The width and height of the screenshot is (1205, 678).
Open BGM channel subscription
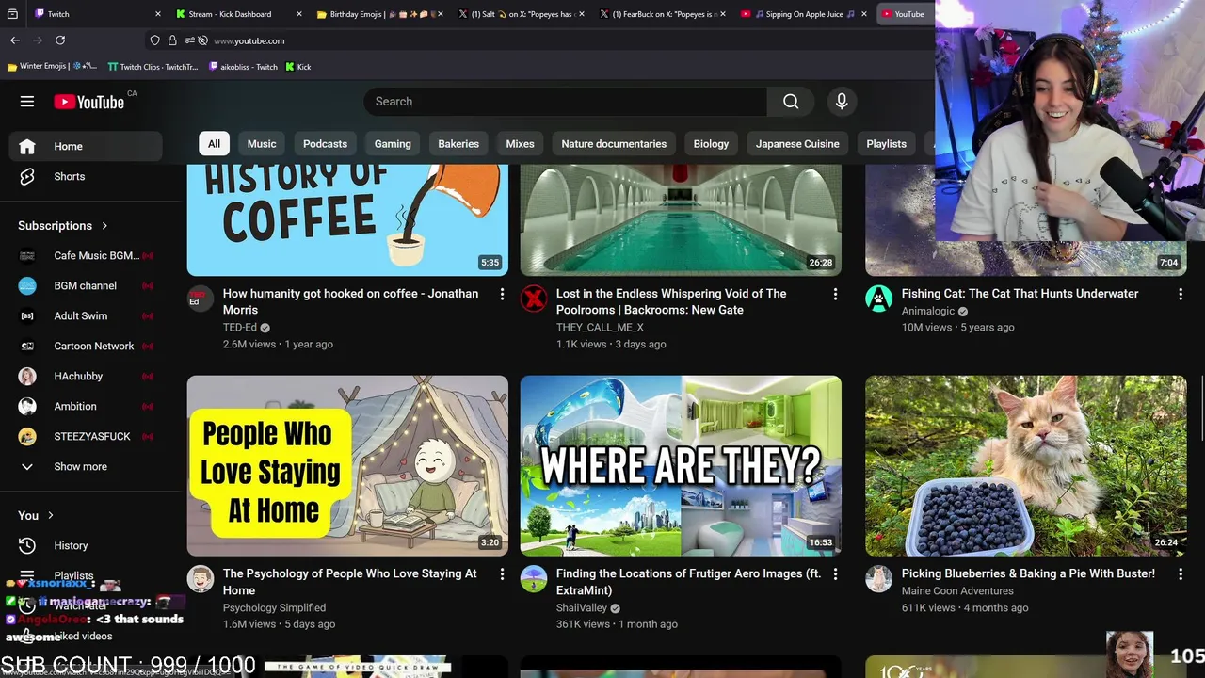coord(86,285)
